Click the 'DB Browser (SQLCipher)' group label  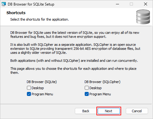click(x=102, y=82)
